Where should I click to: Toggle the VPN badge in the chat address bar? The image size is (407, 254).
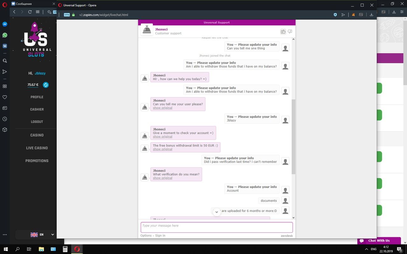tap(67, 15)
